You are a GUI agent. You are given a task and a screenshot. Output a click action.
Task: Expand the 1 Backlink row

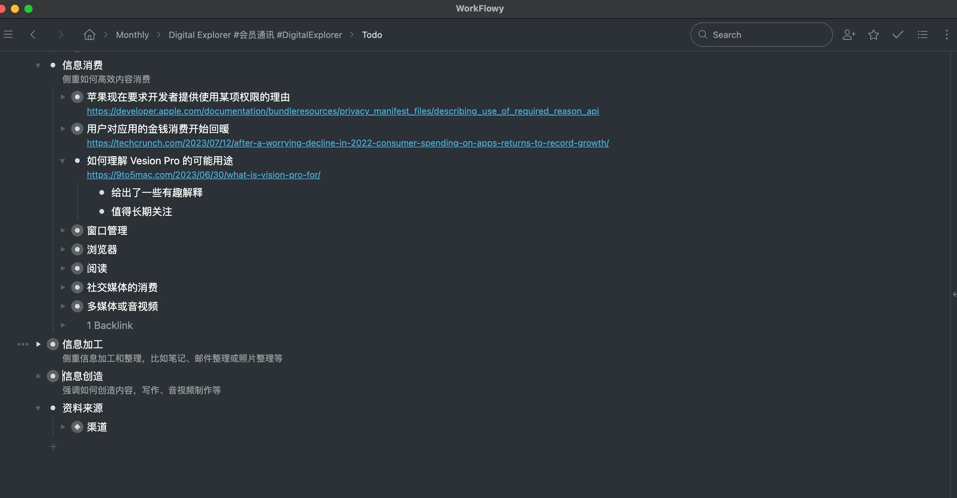coord(63,326)
